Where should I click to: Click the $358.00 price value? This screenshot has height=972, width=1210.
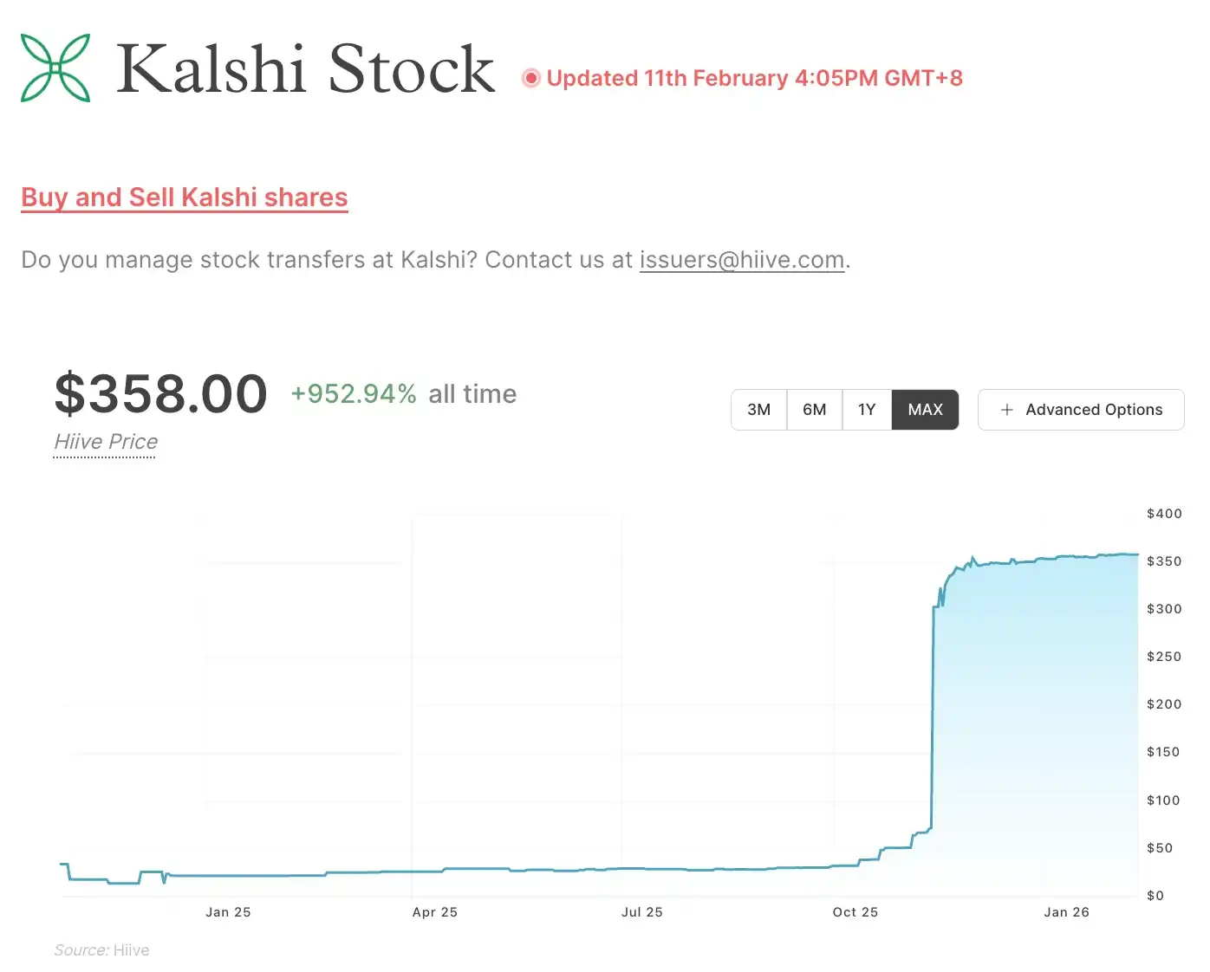point(161,394)
